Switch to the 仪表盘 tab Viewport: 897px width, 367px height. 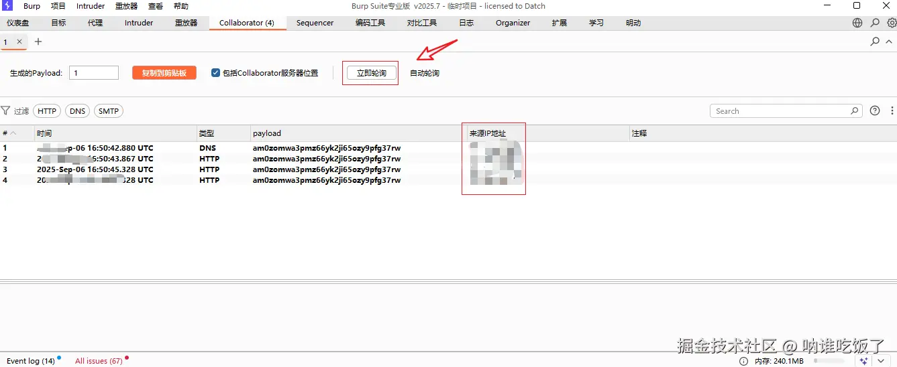18,23
